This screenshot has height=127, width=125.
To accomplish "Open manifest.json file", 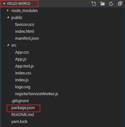I will coord(27,38).
